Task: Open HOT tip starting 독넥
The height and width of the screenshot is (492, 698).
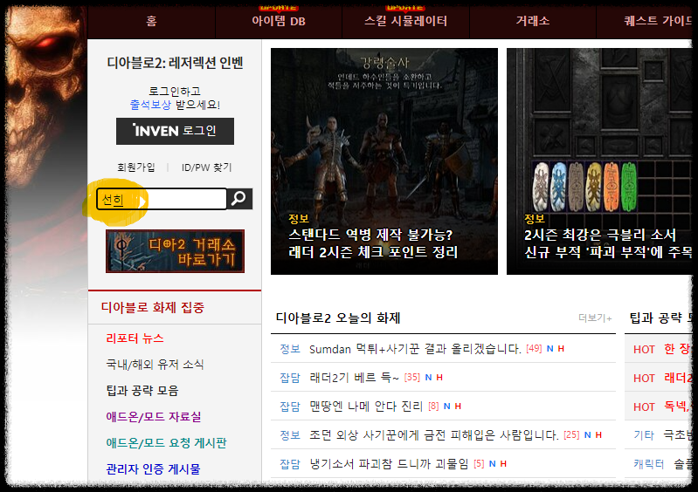Action: (x=677, y=407)
